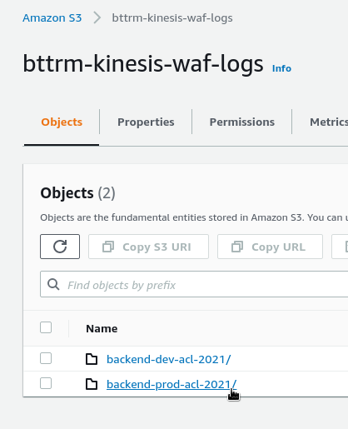The width and height of the screenshot is (348, 429).
Task: Focus the Find objects by prefix field
Action: point(194,284)
